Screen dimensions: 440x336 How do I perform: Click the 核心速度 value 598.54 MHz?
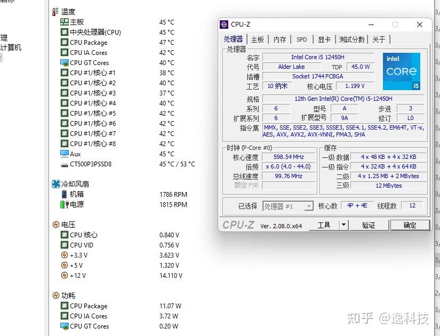289,157
